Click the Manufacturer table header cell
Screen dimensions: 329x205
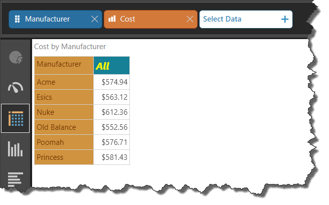[x=64, y=65]
